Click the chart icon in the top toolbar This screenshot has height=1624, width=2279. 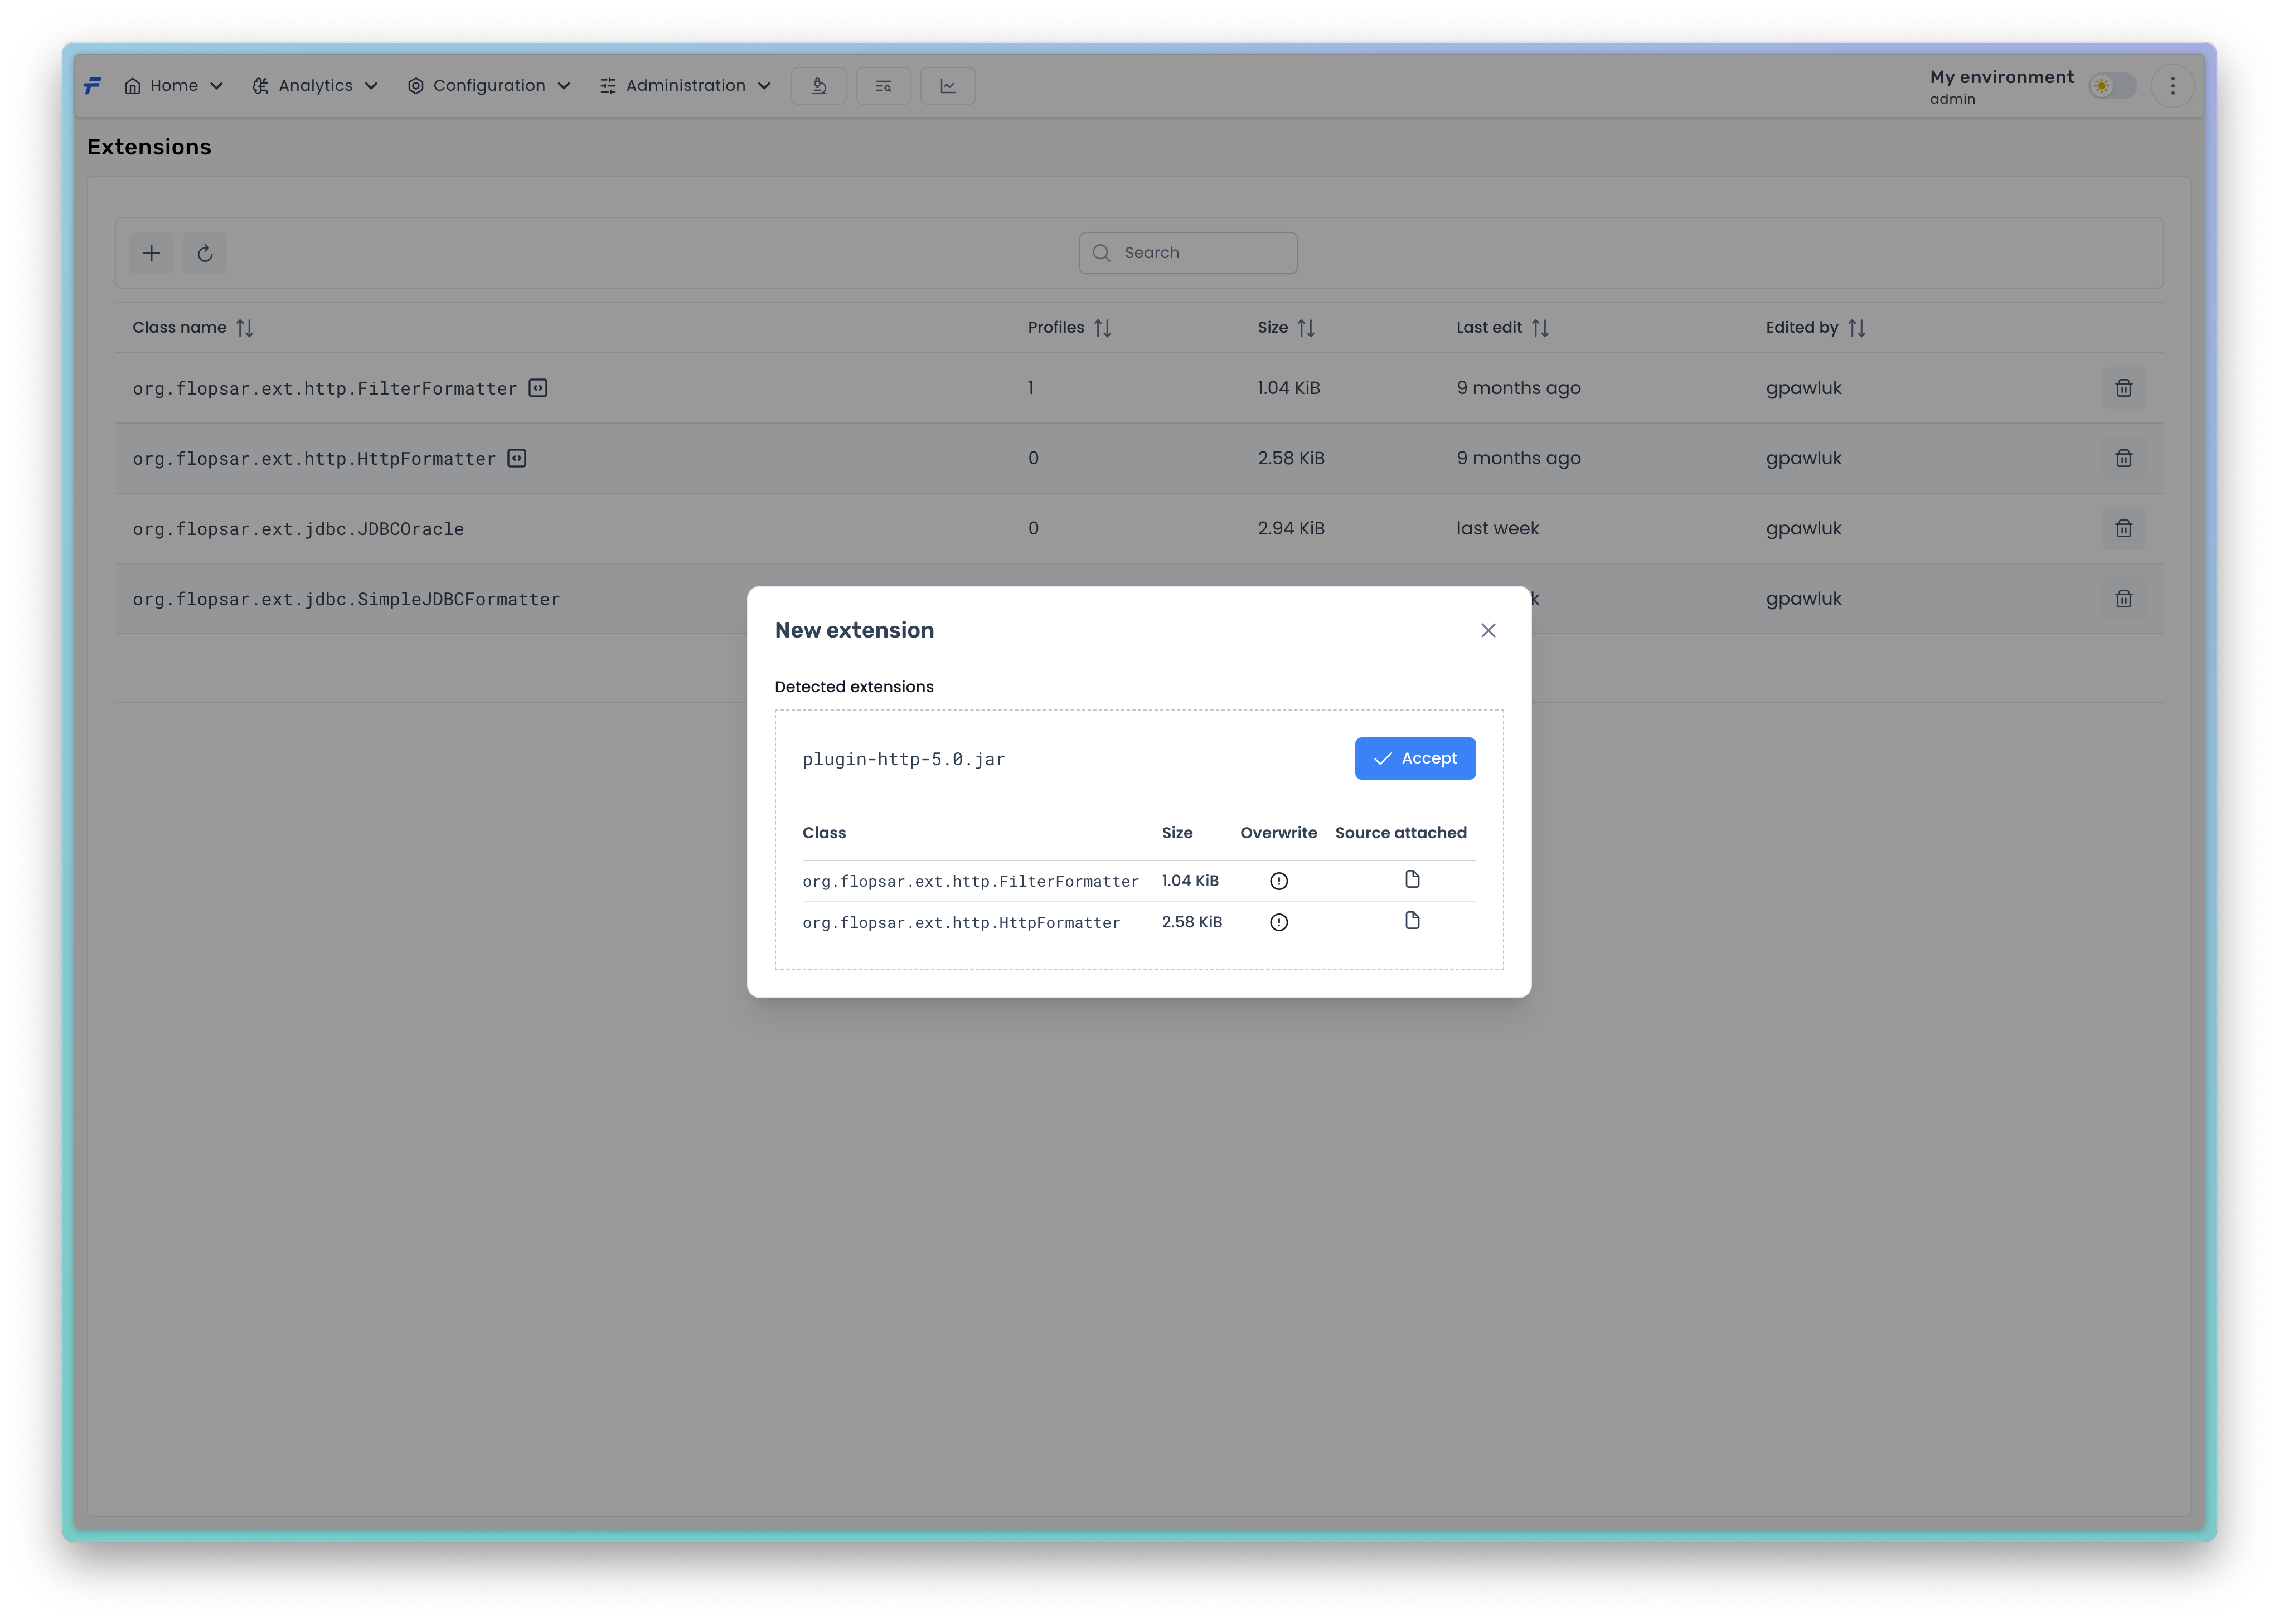pos(947,86)
